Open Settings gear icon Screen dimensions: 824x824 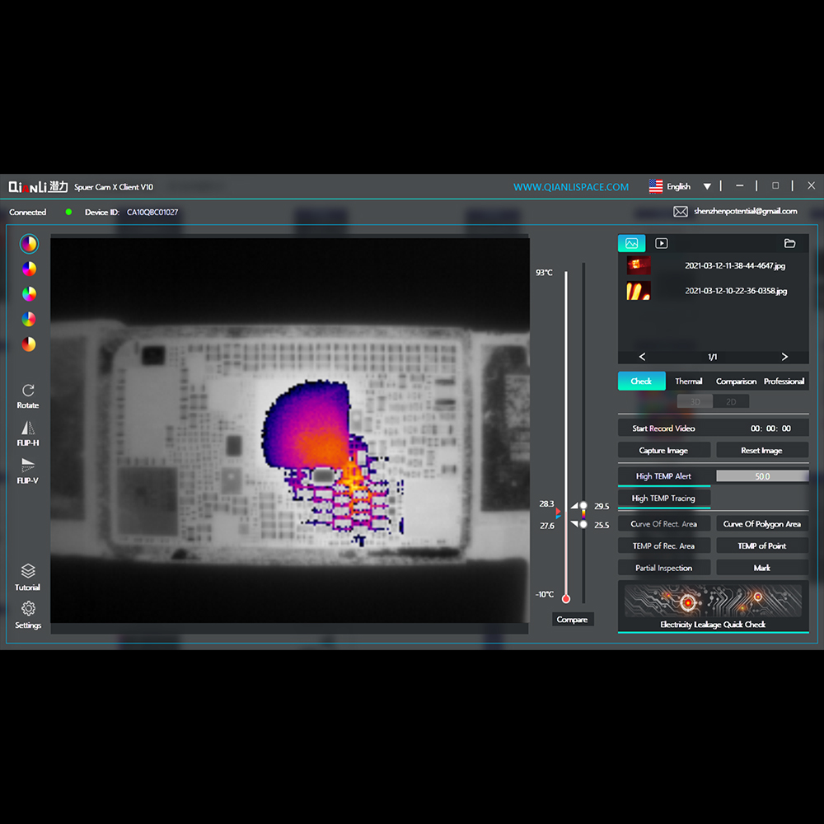point(28,609)
